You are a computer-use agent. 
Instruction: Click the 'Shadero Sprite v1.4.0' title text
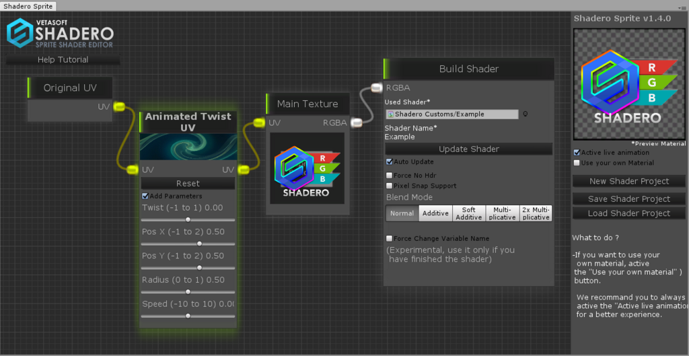click(622, 18)
